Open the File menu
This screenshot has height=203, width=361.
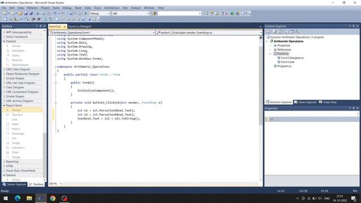tap(4, 8)
